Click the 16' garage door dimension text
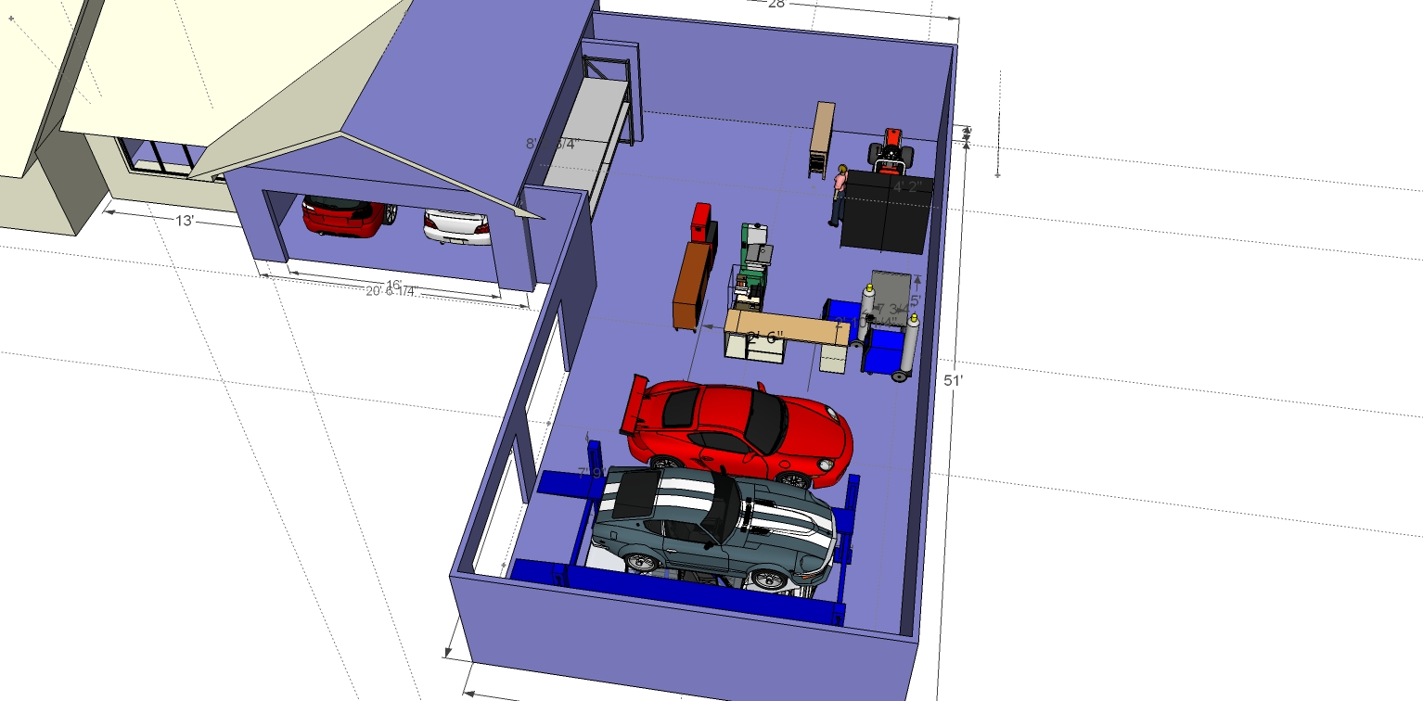This screenshot has height=701, width=1423. tap(393, 284)
